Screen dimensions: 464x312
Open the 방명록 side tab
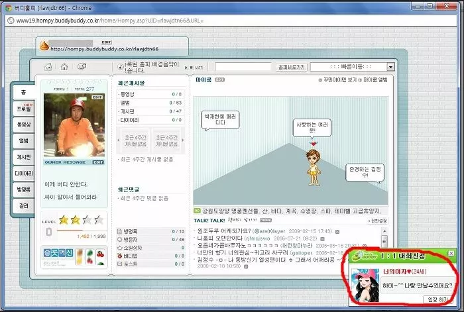24,189
